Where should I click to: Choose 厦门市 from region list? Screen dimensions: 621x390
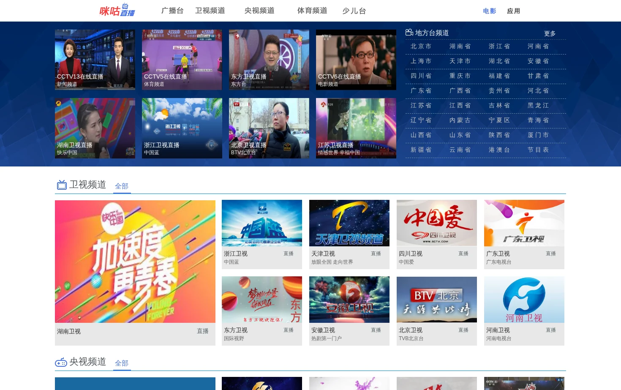(x=538, y=135)
